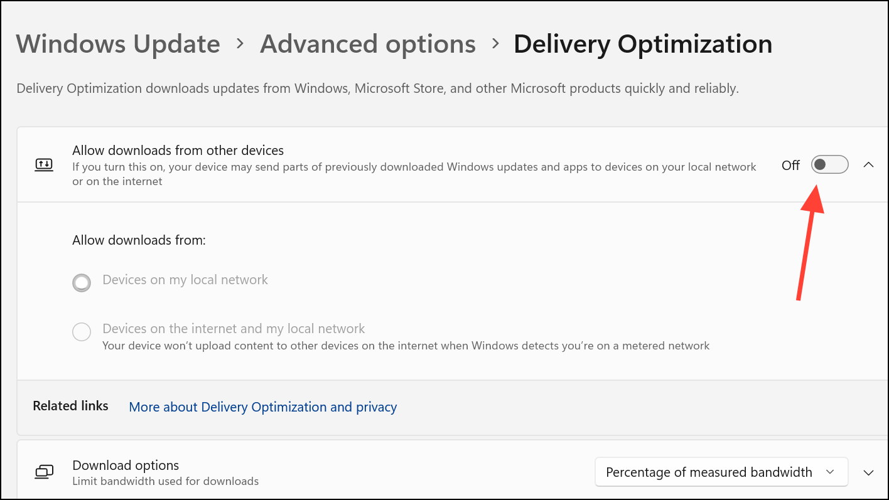Click the first breadcrumb separator chevron
889x500 pixels.
(240, 44)
